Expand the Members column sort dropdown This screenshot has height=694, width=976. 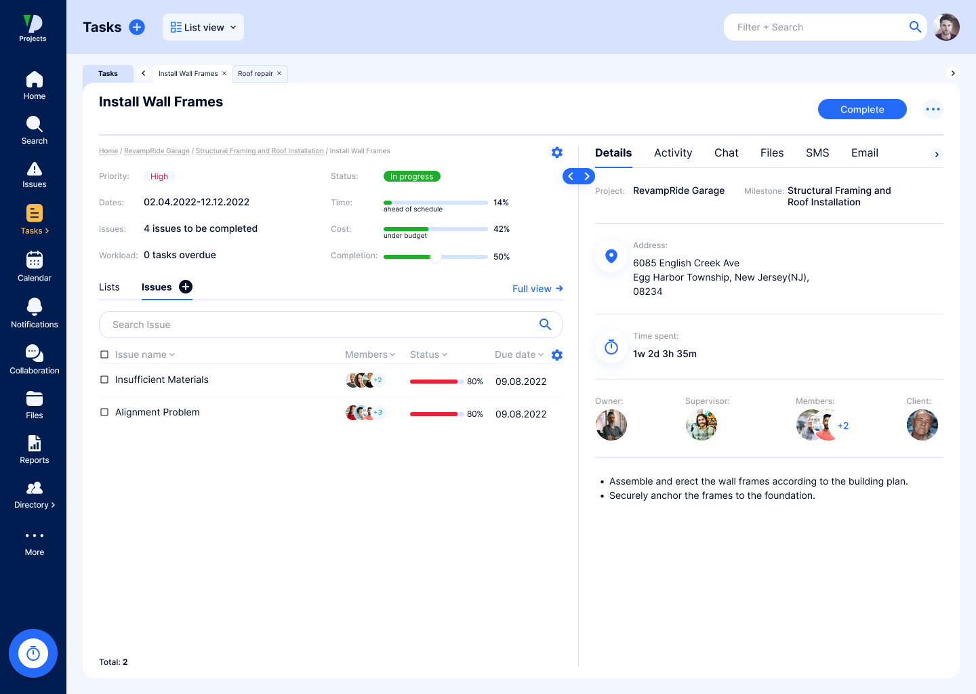[x=370, y=354]
